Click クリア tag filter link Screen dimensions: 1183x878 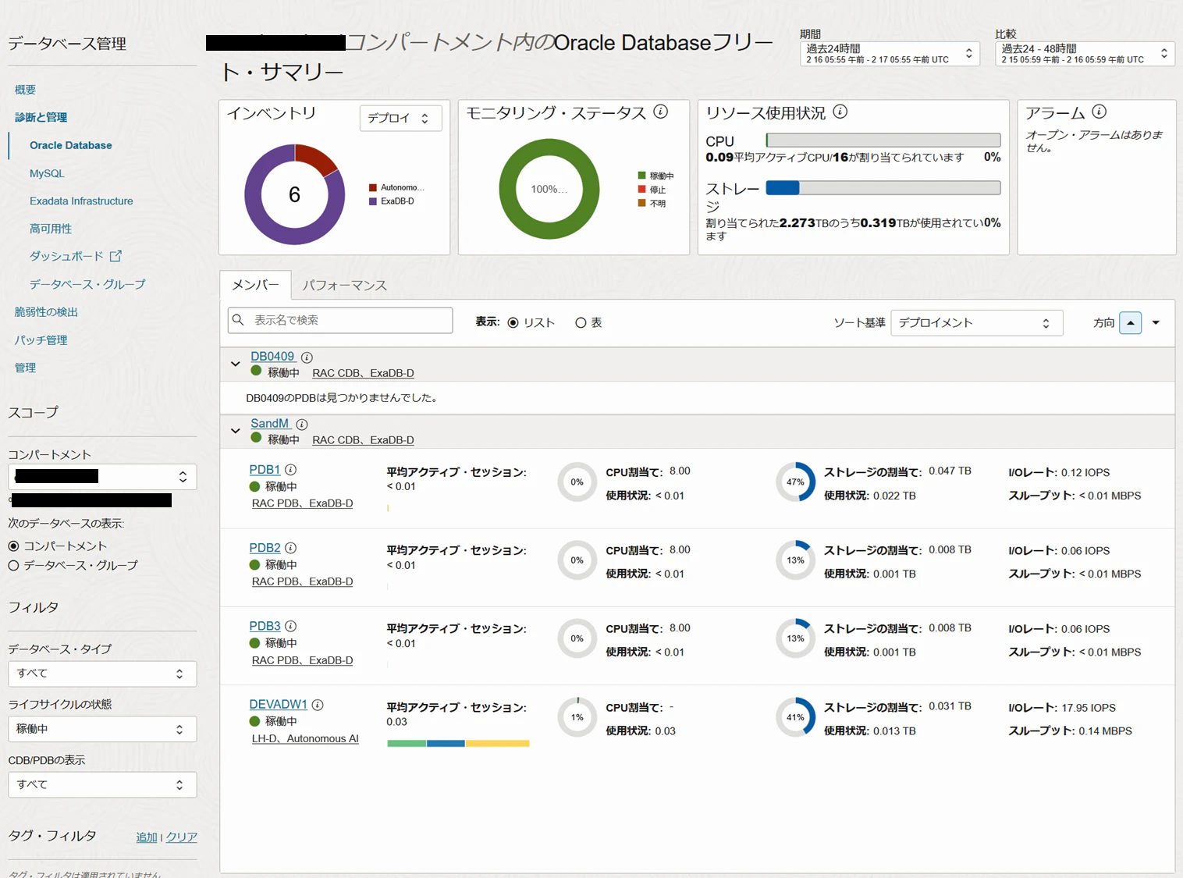(x=181, y=837)
